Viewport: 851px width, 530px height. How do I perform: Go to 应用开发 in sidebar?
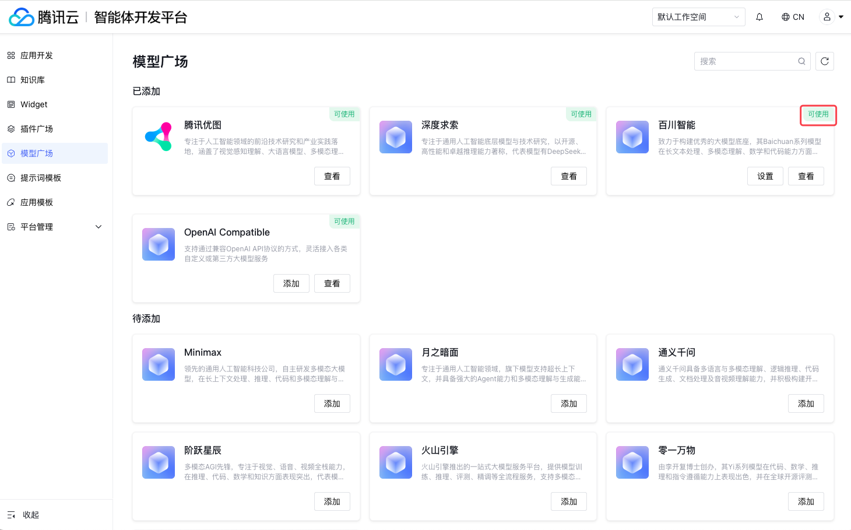55,55
